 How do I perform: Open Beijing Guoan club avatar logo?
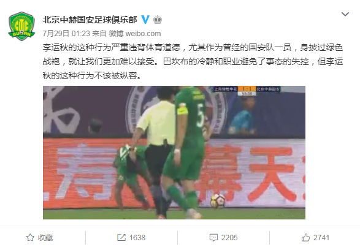tap(21, 26)
